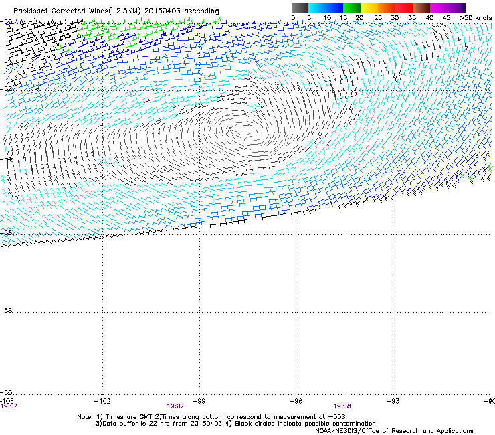Click the 'Times are GMT' note text

click(128, 417)
